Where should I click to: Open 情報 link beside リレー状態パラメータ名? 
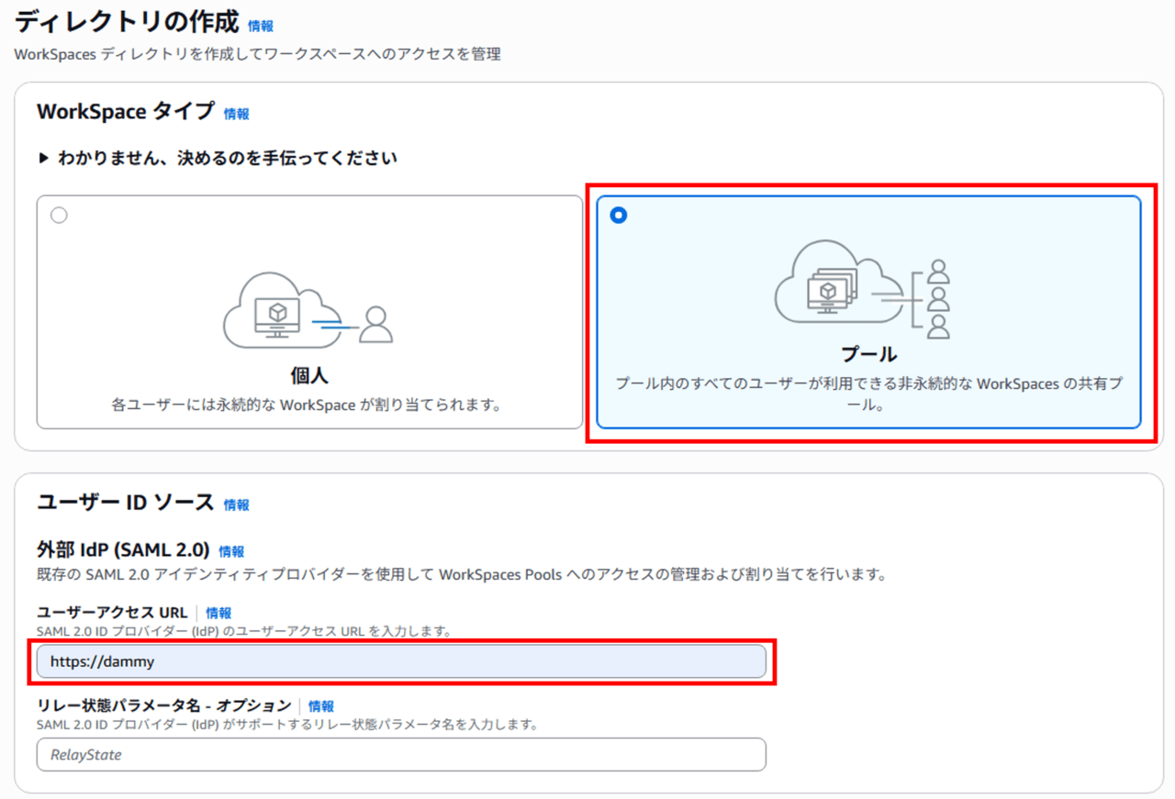321,706
